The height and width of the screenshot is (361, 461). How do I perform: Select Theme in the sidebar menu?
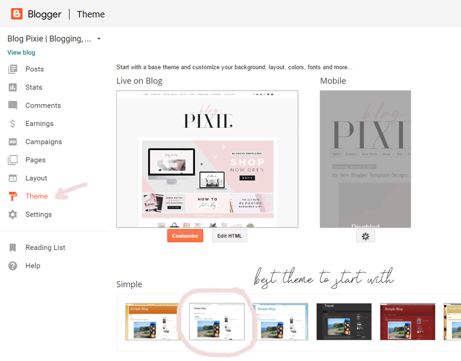[36, 196]
